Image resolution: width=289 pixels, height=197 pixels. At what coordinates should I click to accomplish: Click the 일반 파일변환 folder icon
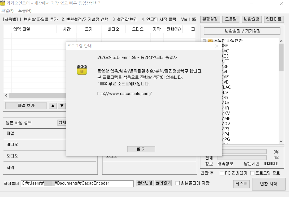(210, 41)
